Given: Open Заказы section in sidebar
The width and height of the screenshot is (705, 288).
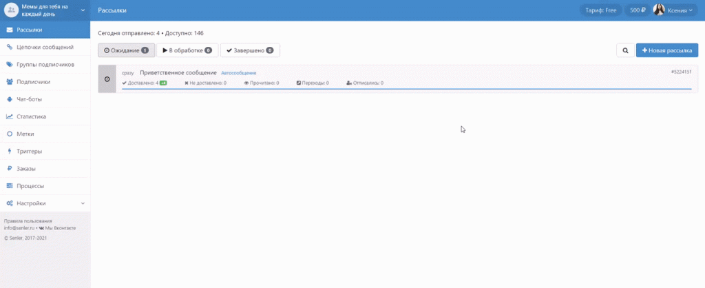Looking at the screenshot, I should click(x=26, y=168).
